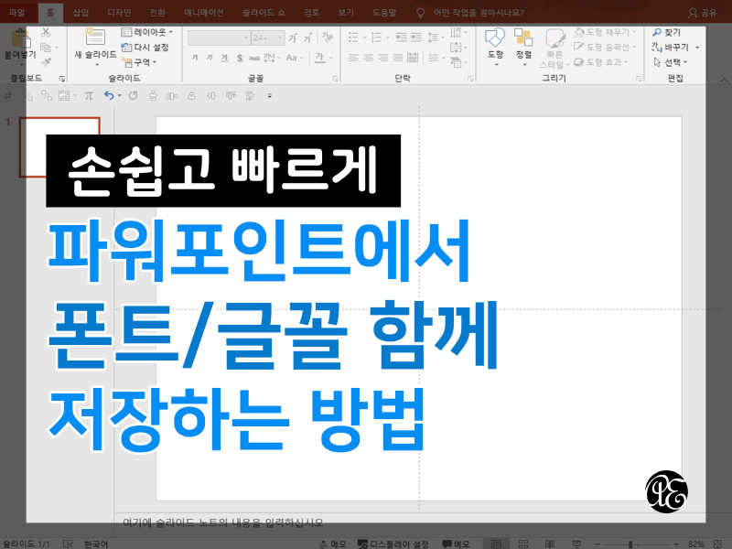Click the Clear All Formatting icon
Viewport: 732px width, 549px height.
tap(328, 38)
